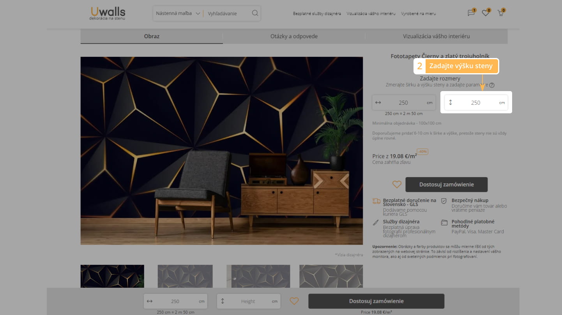
Task: Click the highlighted wall height input field
Action: click(475, 103)
